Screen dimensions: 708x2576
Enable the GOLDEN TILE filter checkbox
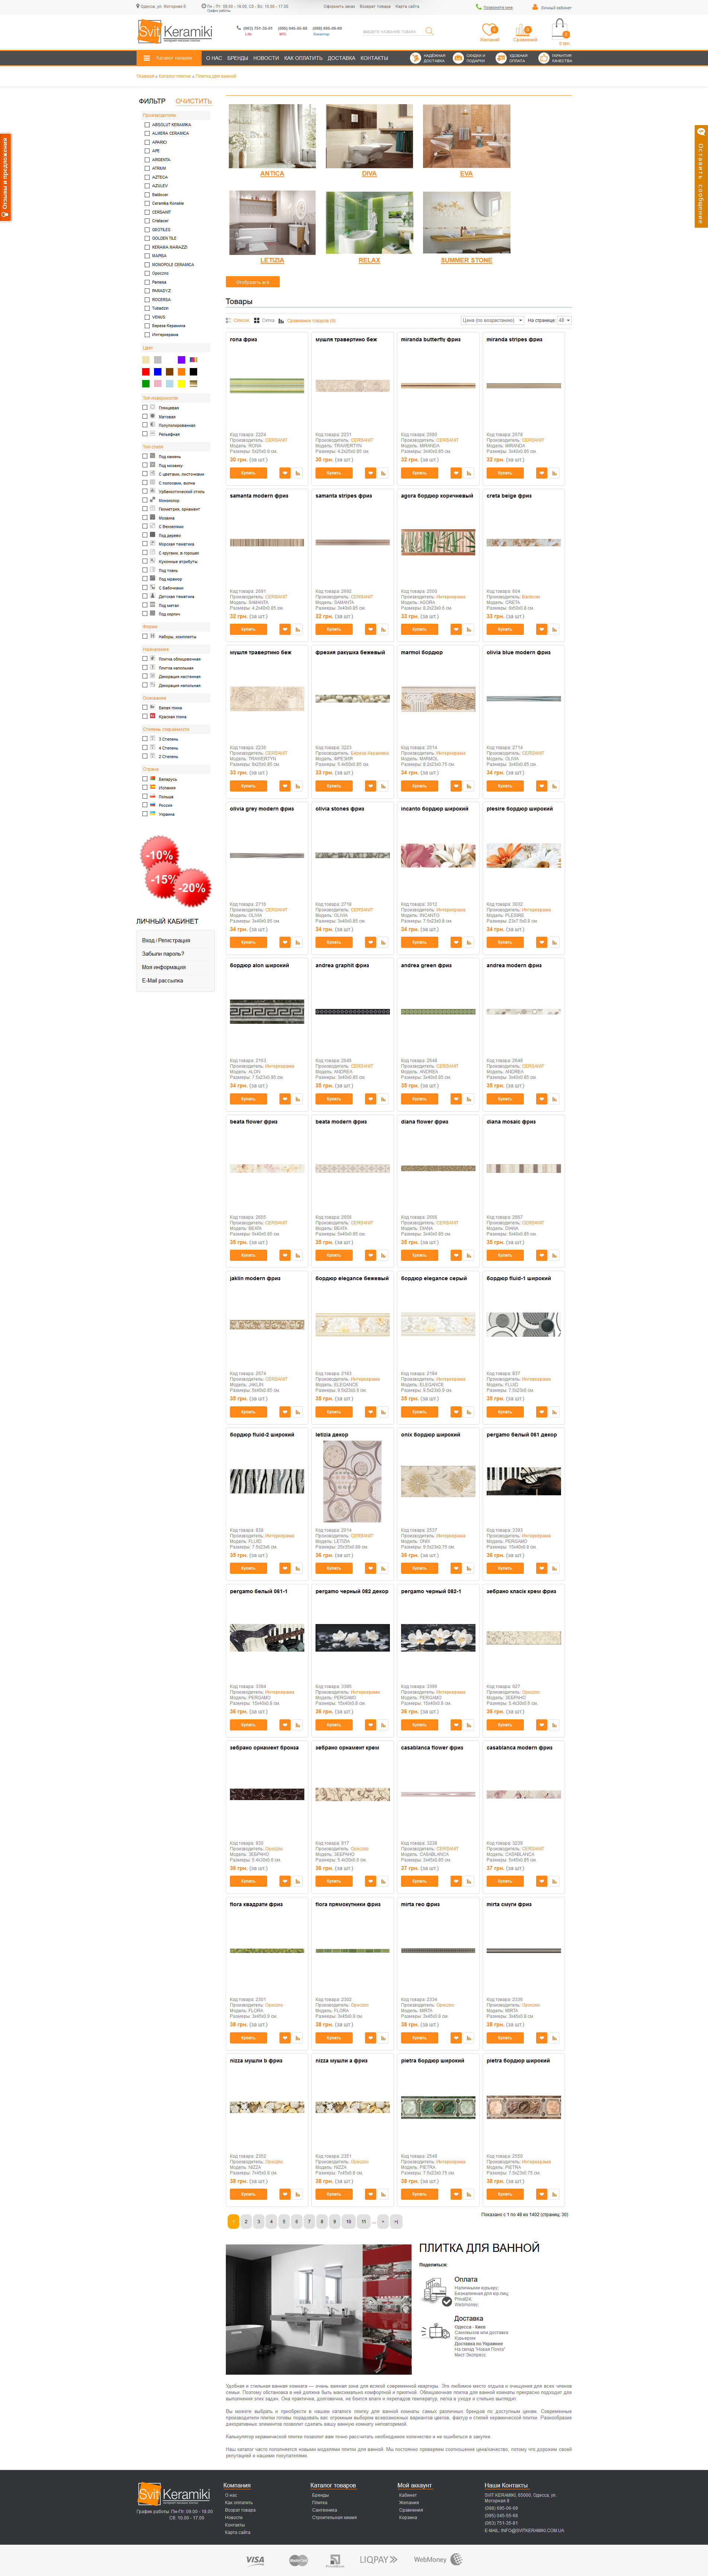(x=147, y=238)
